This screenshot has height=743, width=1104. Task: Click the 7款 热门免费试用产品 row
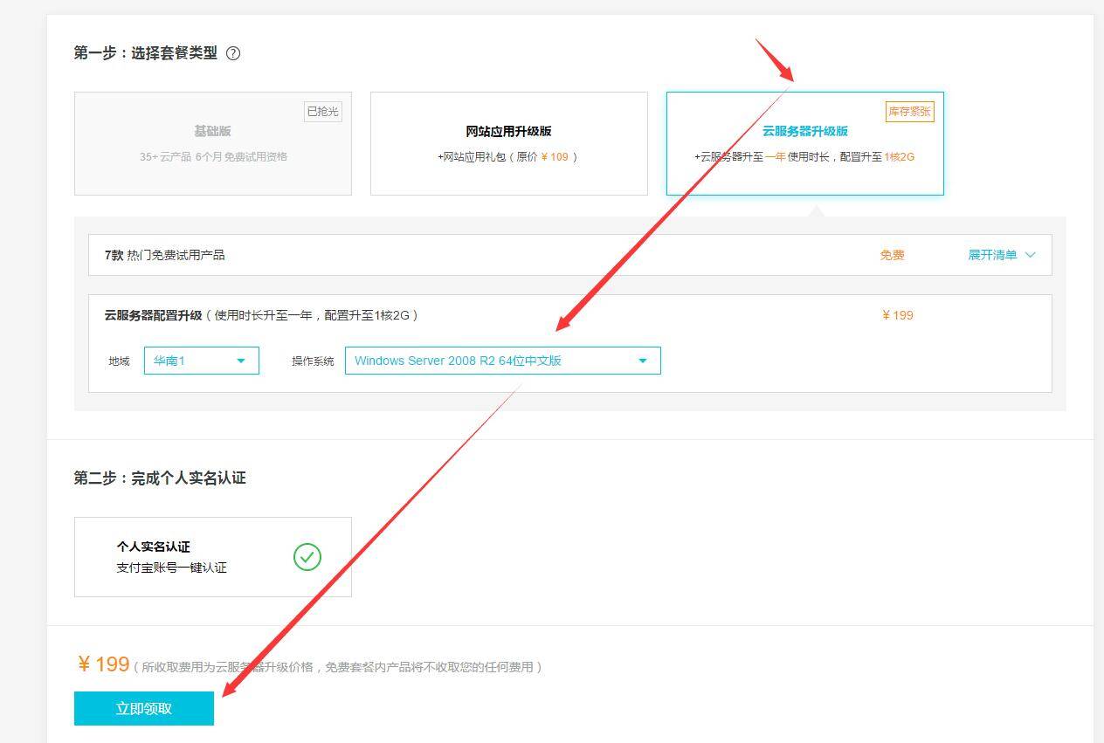tap(165, 255)
